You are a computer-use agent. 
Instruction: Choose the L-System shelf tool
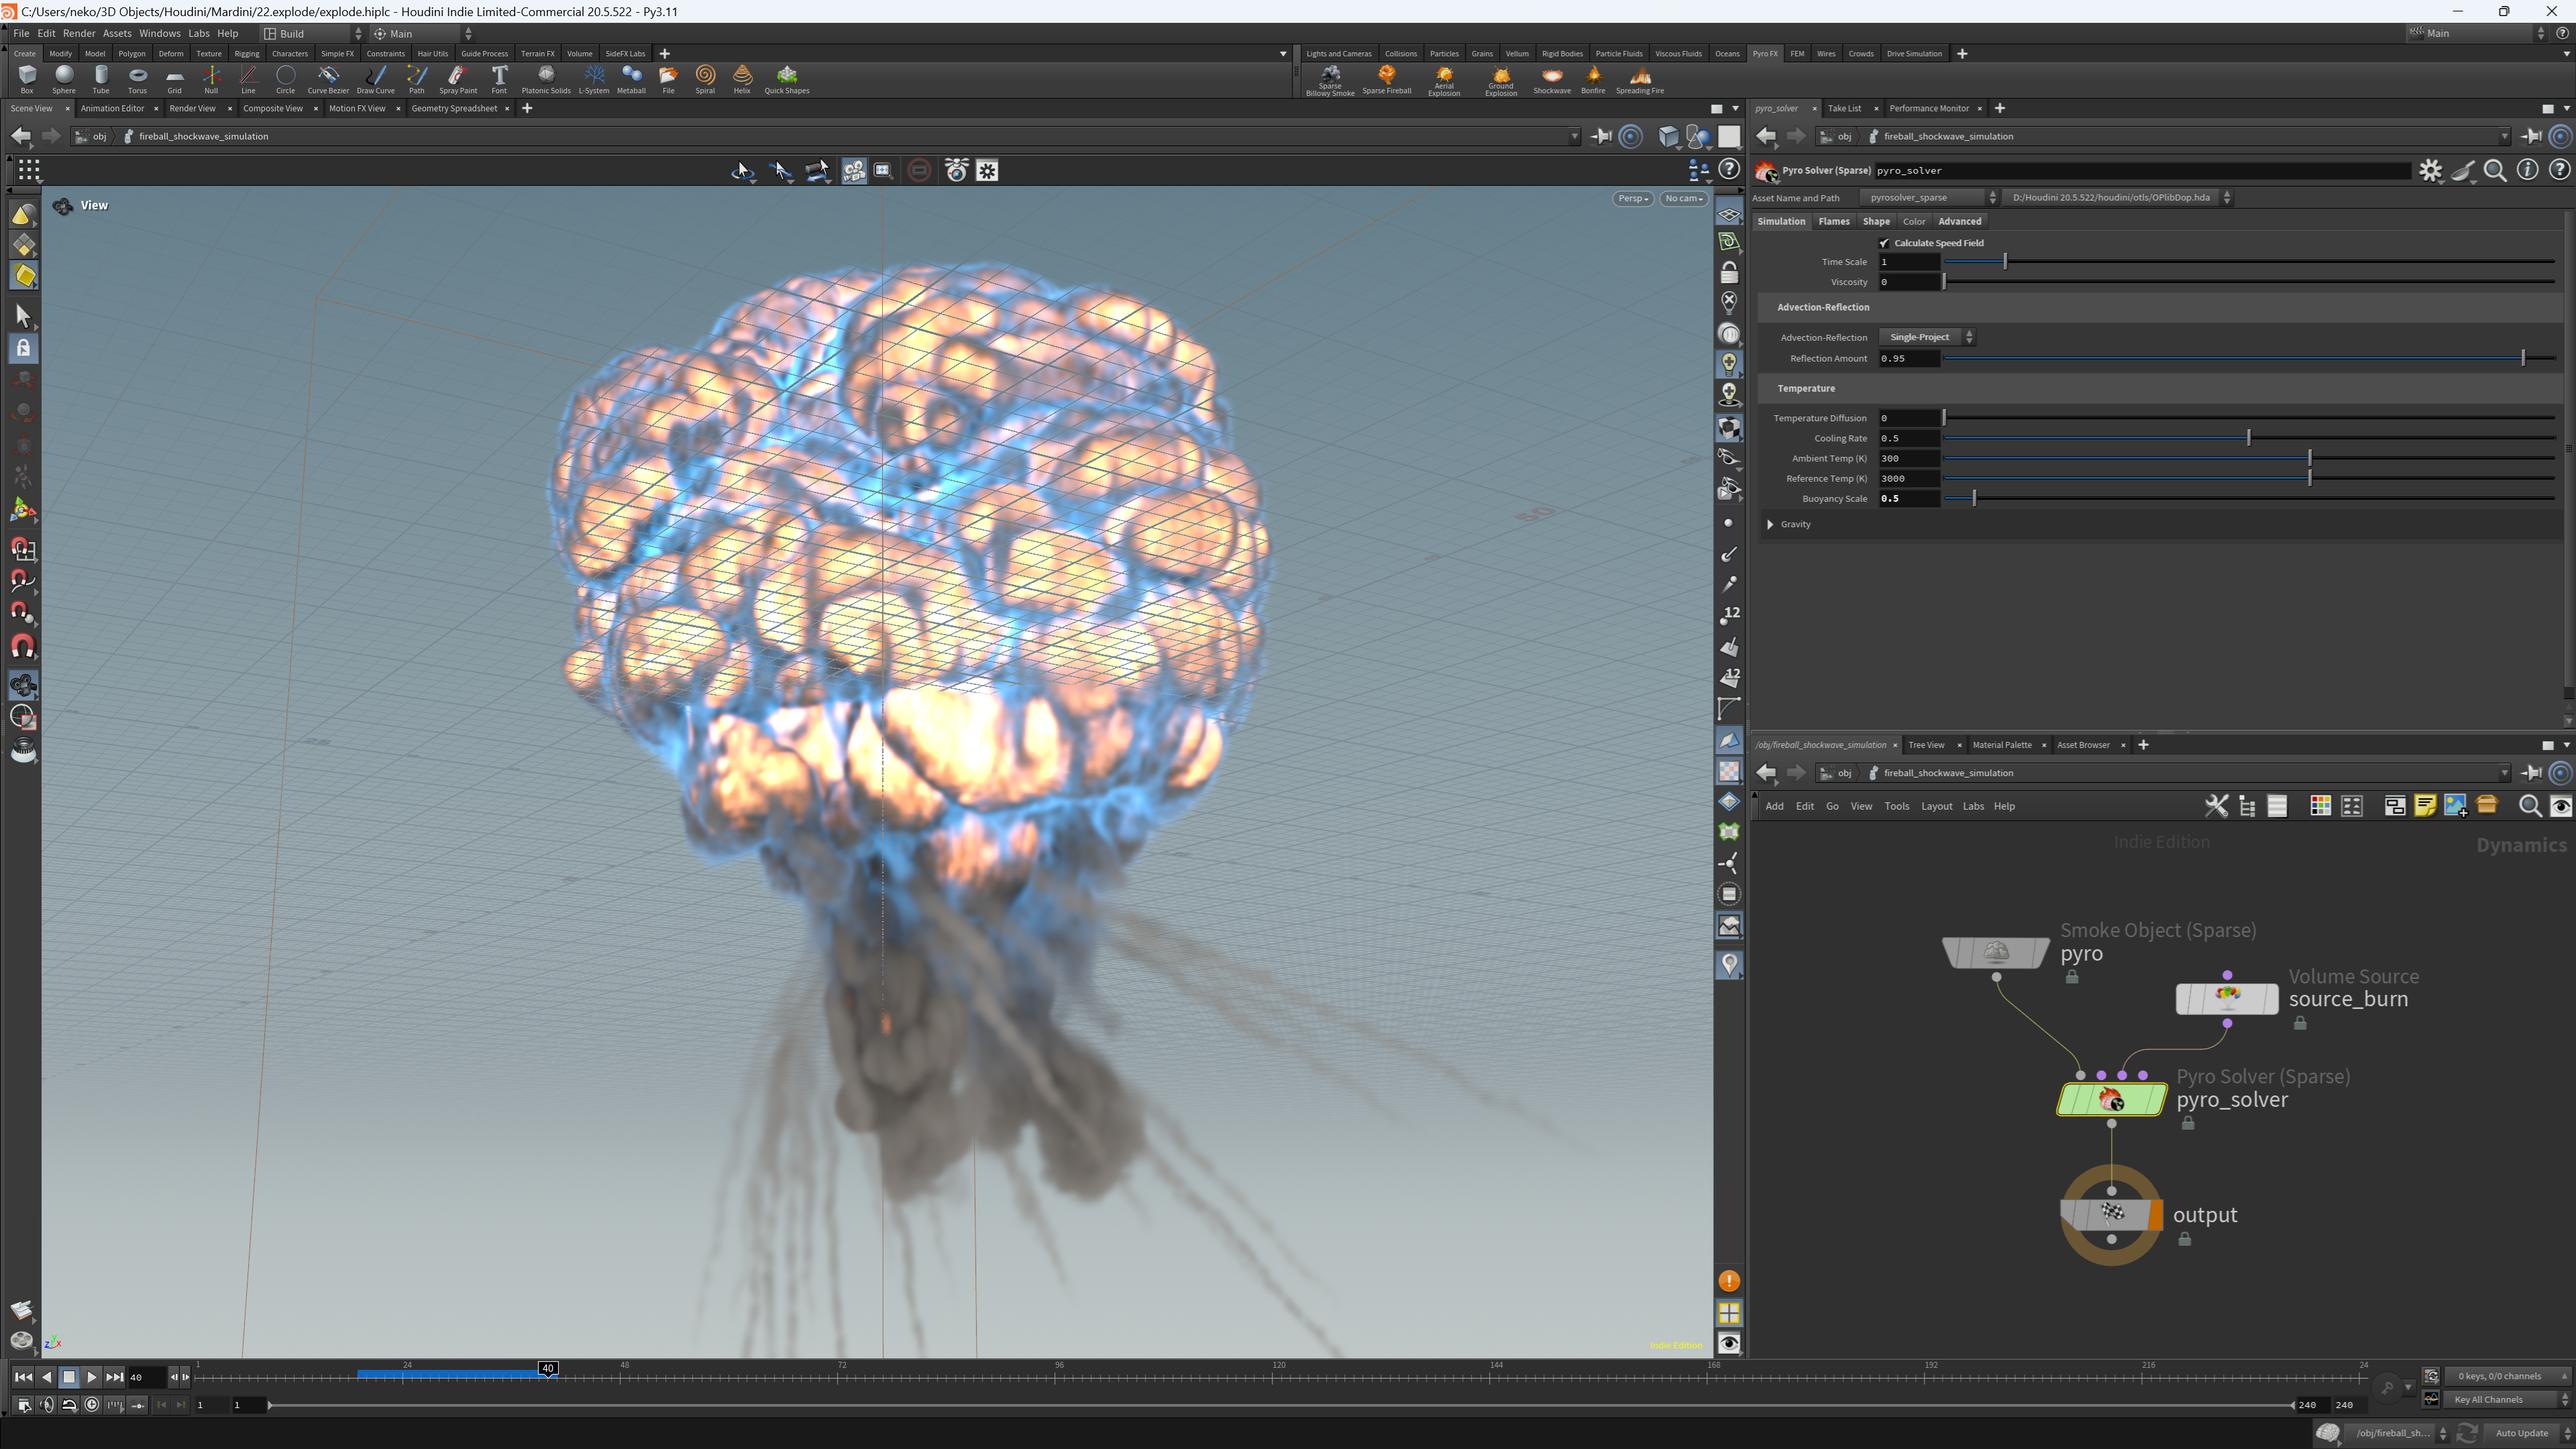(x=594, y=79)
